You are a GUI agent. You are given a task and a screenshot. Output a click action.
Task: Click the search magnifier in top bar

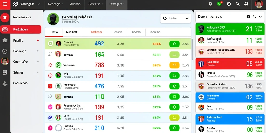(x=238, y=4)
